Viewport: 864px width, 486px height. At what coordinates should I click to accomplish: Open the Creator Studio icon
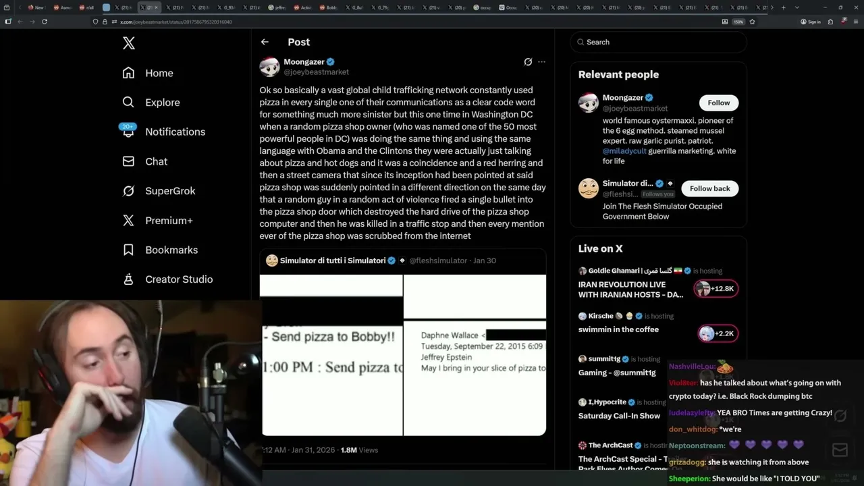click(128, 279)
